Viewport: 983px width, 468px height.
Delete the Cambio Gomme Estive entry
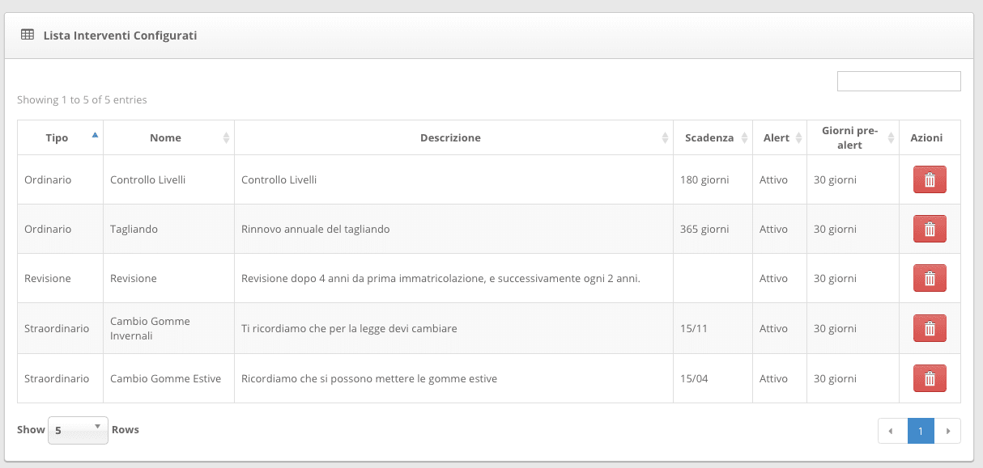pyautogui.click(x=930, y=378)
